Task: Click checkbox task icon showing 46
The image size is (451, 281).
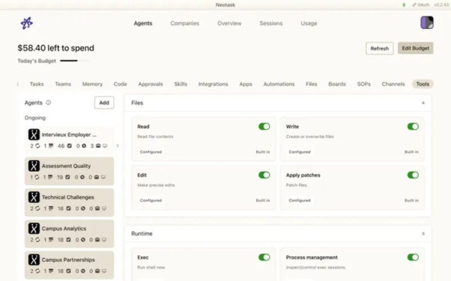Action: [69, 146]
